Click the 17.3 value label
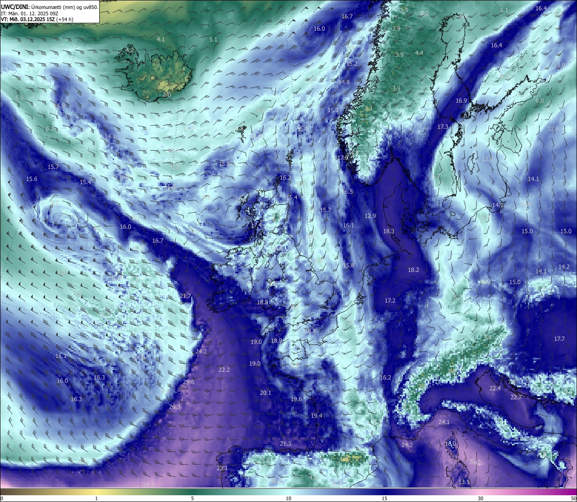The width and height of the screenshot is (577, 502). (443, 127)
